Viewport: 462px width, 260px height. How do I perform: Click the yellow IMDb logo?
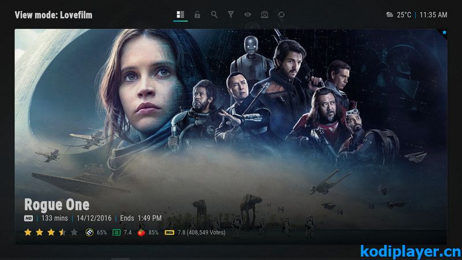169,233
